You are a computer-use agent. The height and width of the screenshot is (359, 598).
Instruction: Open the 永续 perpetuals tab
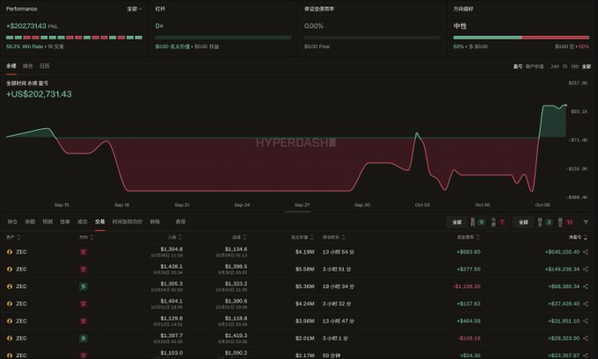pyautogui.click(x=11, y=66)
